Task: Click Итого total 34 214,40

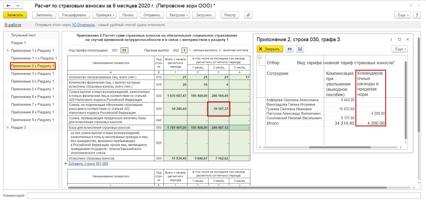Action: point(344,123)
